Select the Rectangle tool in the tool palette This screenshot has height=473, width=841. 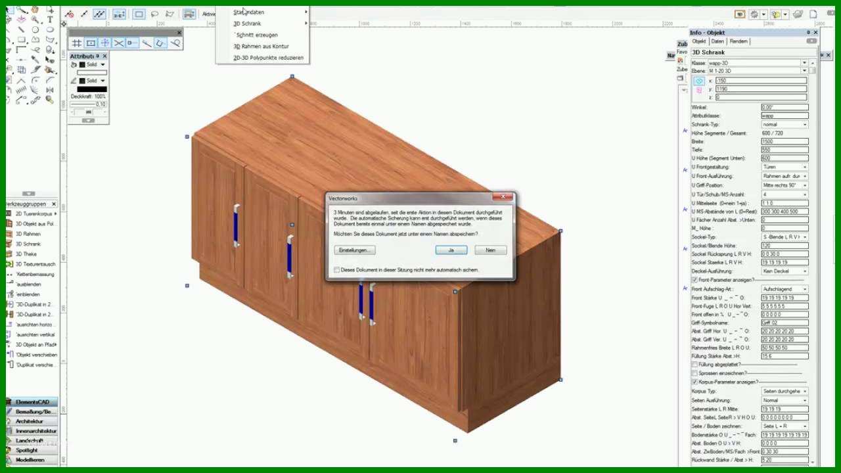[22, 39]
